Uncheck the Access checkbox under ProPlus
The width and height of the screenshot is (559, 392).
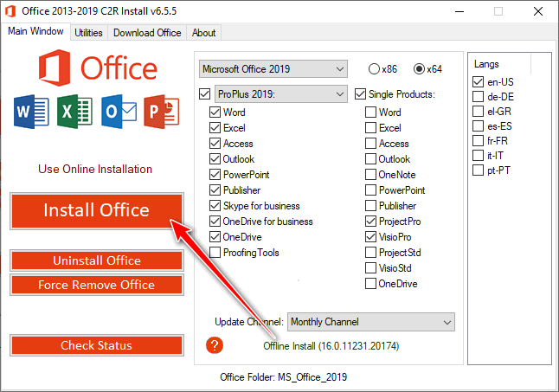[215, 144]
